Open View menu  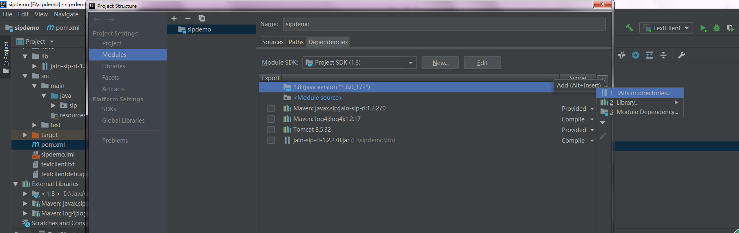click(41, 14)
